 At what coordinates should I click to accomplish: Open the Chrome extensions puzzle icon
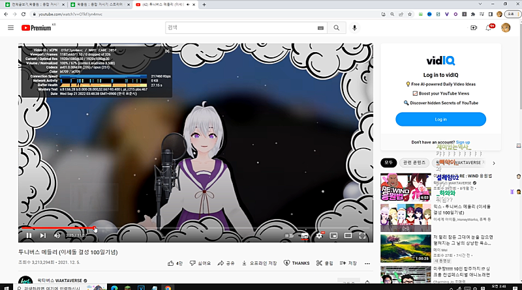pyautogui.click(x=473, y=14)
